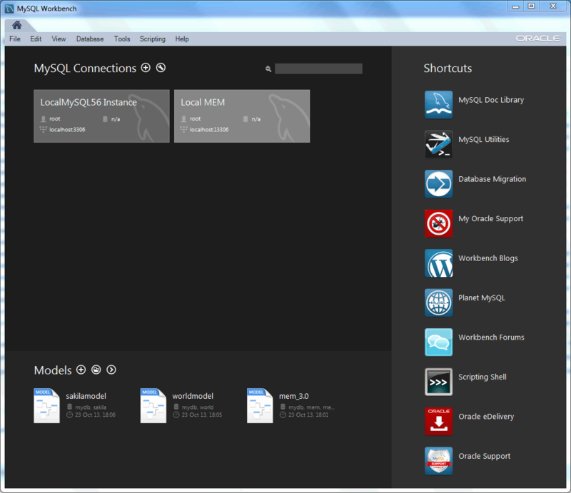This screenshot has width=571, height=493.
Task: Open the sakilamodel file icon
Action: click(46, 406)
